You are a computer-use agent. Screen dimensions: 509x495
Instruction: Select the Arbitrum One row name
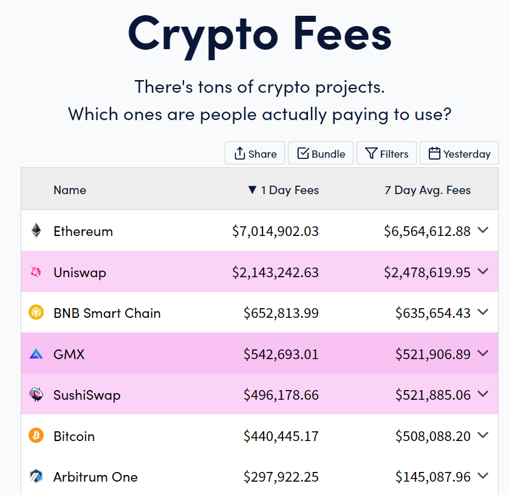(95, 477)
